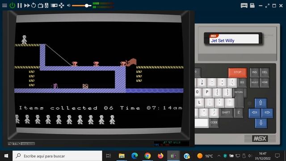Click the white space bar key
286x161 pixels.
click(202, 123)
